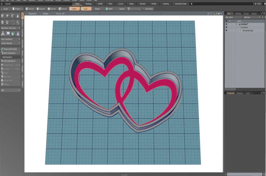Click the viewport zoom magnifier icon
Screen dimensions: 266x176
214,14
